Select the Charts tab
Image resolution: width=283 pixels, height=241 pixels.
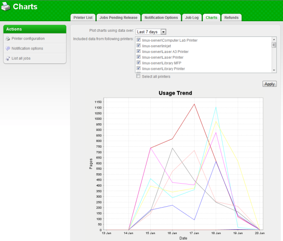[x=211, y=18]
